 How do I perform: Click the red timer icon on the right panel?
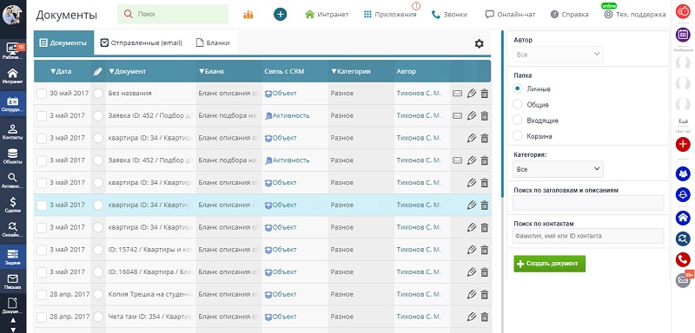click(x=683, y=12)
